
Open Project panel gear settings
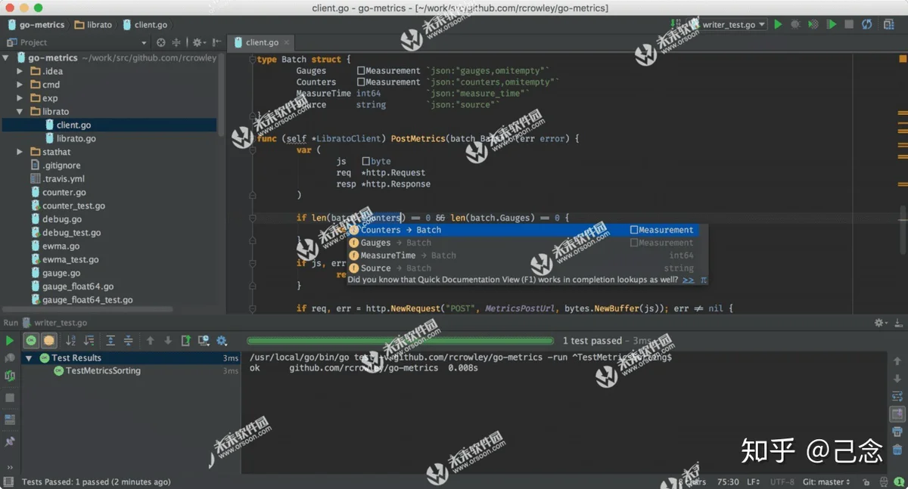tap(198, 42)
